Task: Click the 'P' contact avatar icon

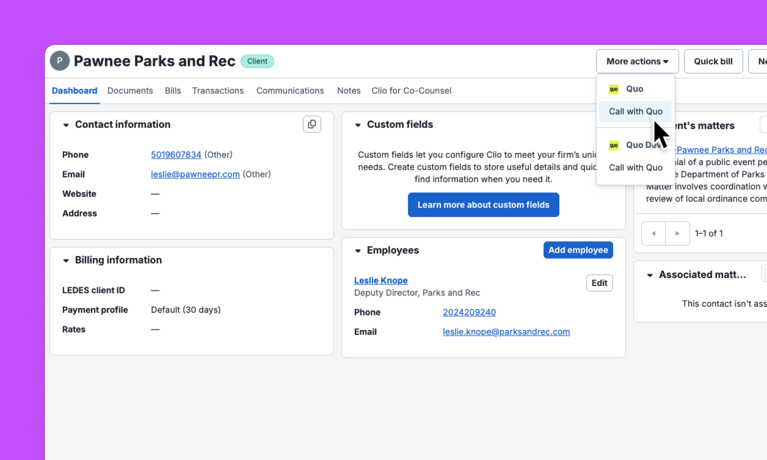Action: click(x=60, y=61)
